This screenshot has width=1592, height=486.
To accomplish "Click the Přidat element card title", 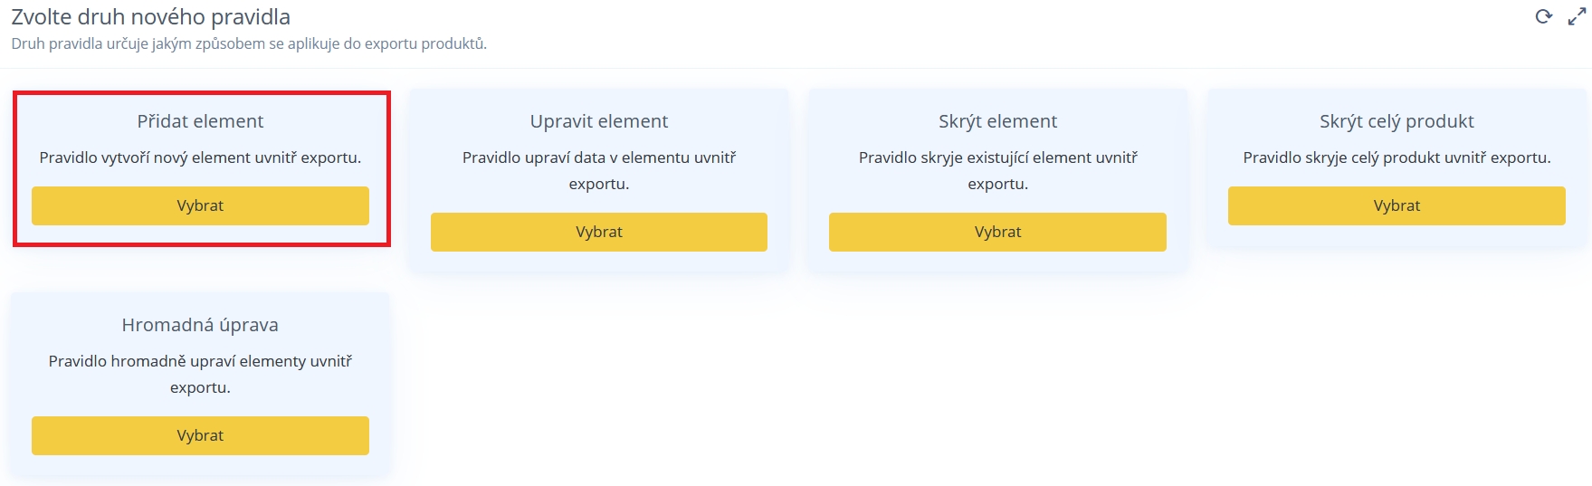I will coord(200,121).
